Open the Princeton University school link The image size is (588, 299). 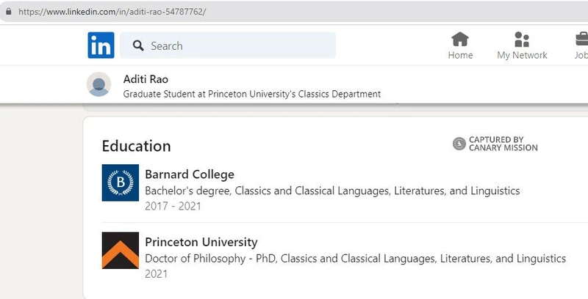point(201,242)
